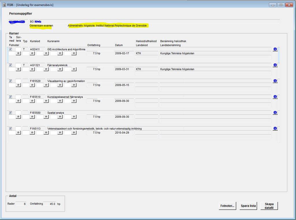Save the list with Spara lista
The width and height of the screenshot is (296, 220).
[x=248, y=206]
